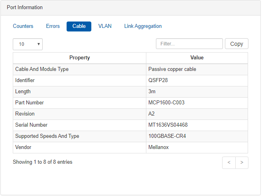Go to the previous page with the < arrow
Viewport: 262px width, 196px height.
229,163
